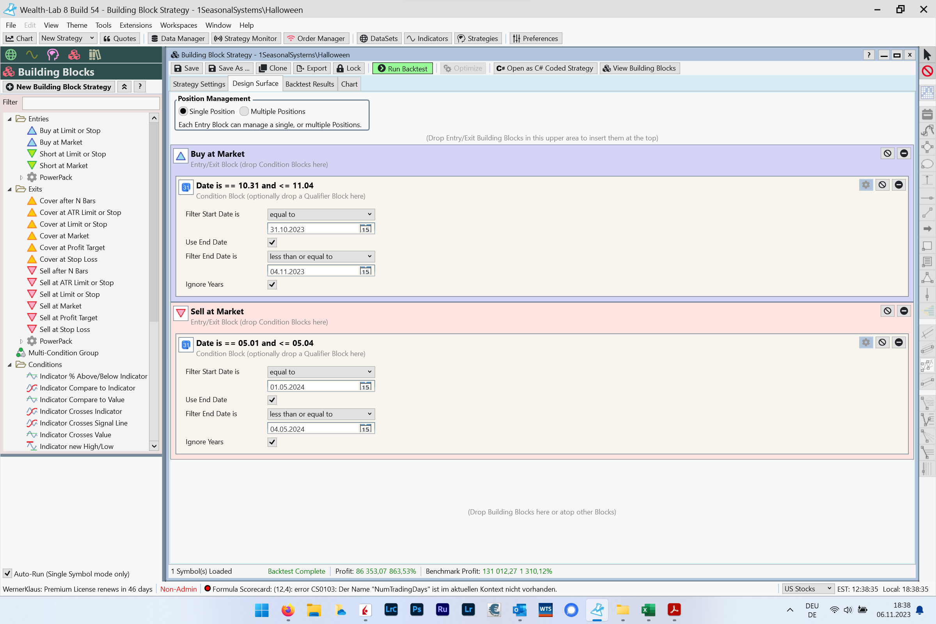
Task: Open Filter End Date dropdown in Sell block
Action: tap(321, 414)
